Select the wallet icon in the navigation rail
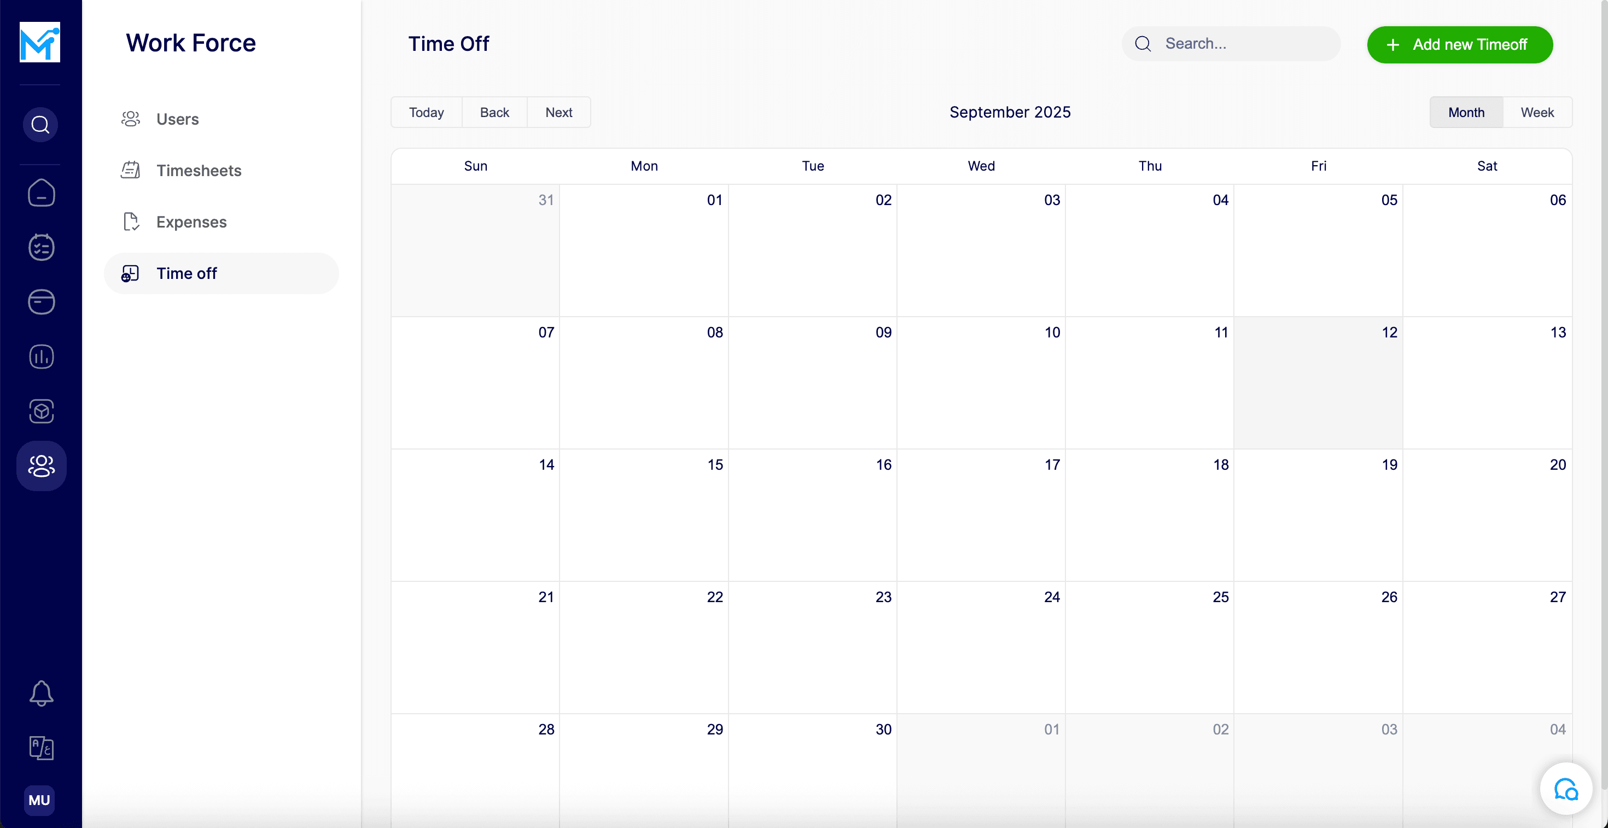The width and height of the screenshot is (1608, 828). pyautogui.click(x=40, y=302)
